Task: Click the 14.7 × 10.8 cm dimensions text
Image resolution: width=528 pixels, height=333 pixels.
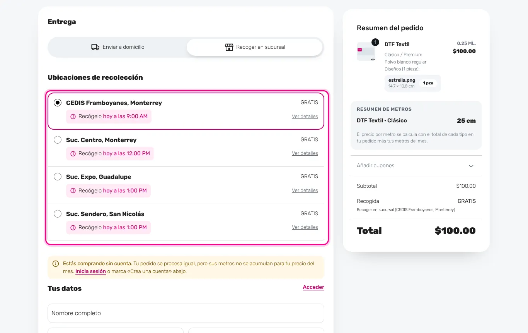Action: coord(401,86)
